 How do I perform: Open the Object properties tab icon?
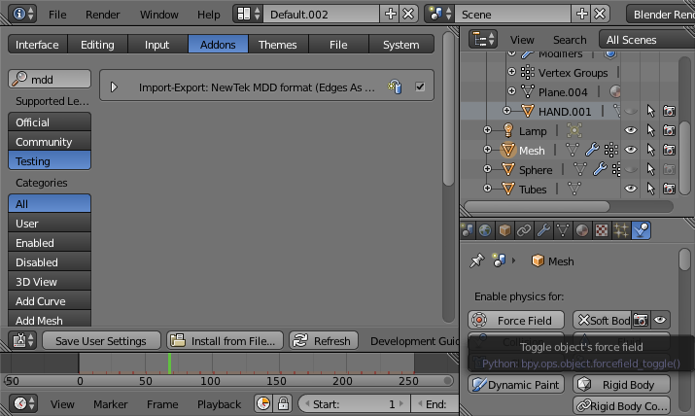click(504, 230)
